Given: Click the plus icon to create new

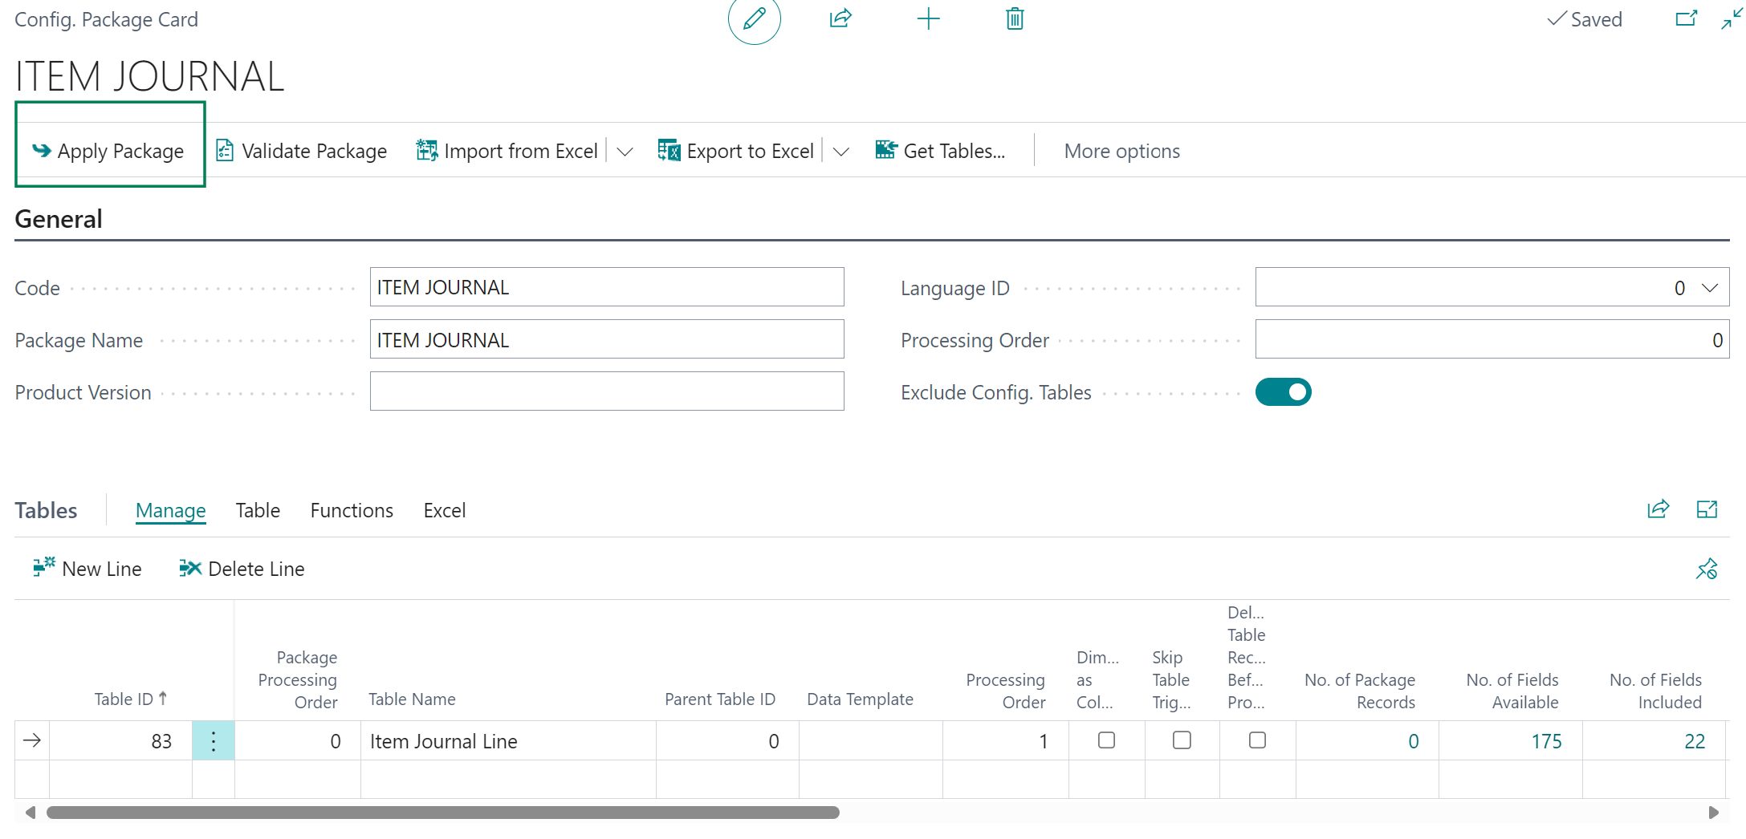Looking at the screenshot, I should [928, 18].
